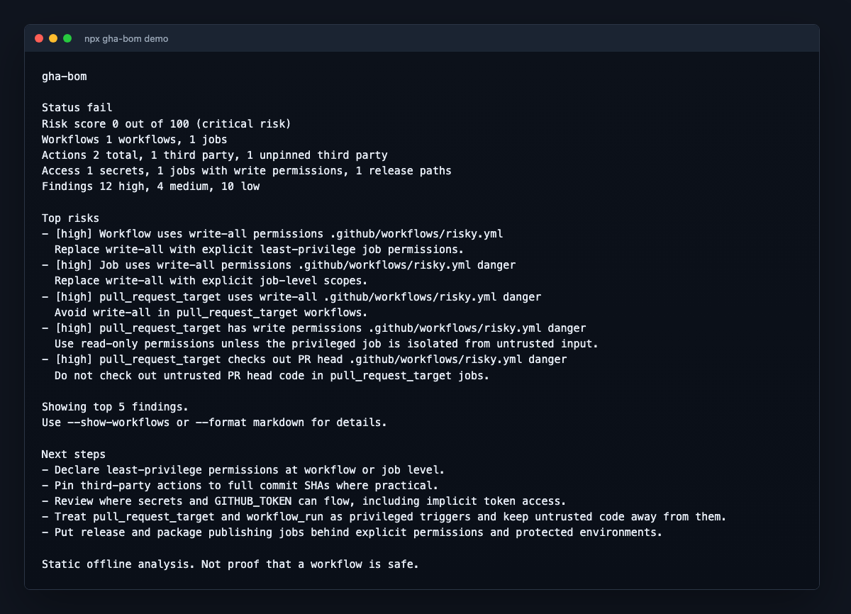Click 'pull_request_target has write permissions' finding
This screenshot has width=851, height=614.
click(314, 328)
